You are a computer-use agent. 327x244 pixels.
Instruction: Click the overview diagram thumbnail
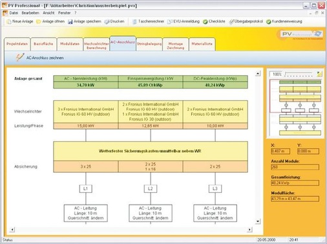295,108
